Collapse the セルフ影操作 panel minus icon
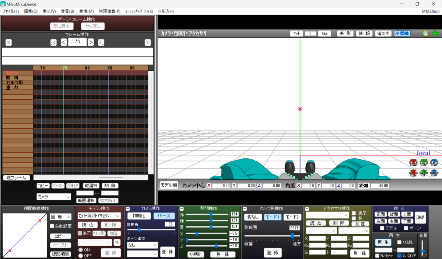The width and height of the screenshot is (442, 259). click(x=245, y=209)
